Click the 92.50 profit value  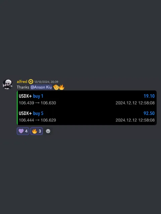[149, 113]
